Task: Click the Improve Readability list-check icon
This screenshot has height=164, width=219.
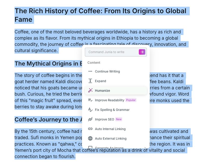Action: click(x=90, y=100)
